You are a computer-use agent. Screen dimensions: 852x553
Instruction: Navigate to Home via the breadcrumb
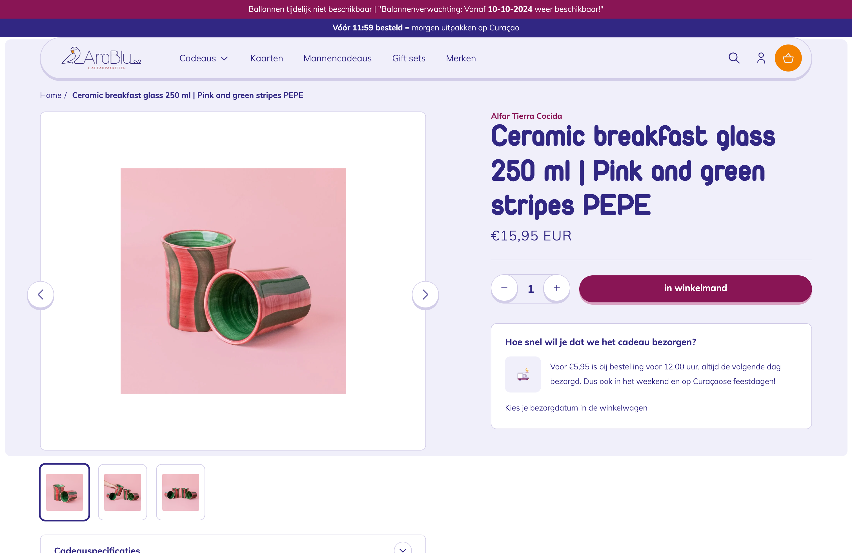point(50,95)
